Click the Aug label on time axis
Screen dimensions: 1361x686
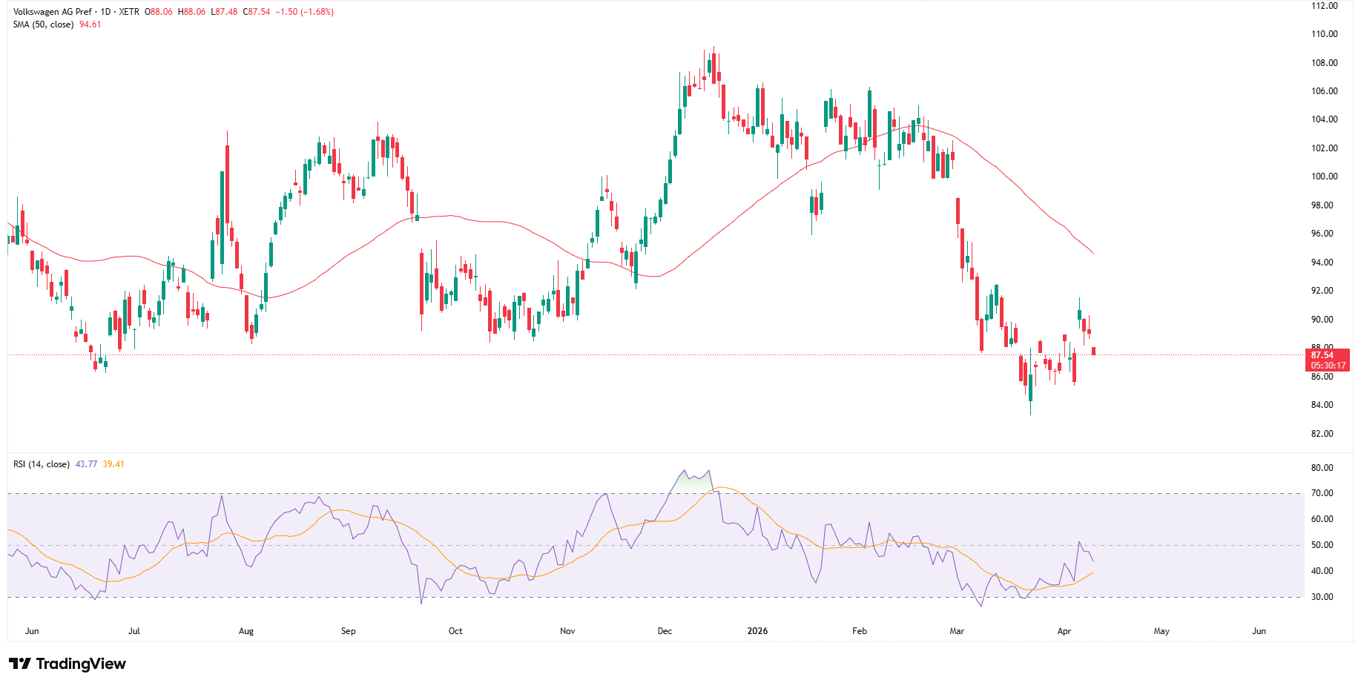[246, 631]
